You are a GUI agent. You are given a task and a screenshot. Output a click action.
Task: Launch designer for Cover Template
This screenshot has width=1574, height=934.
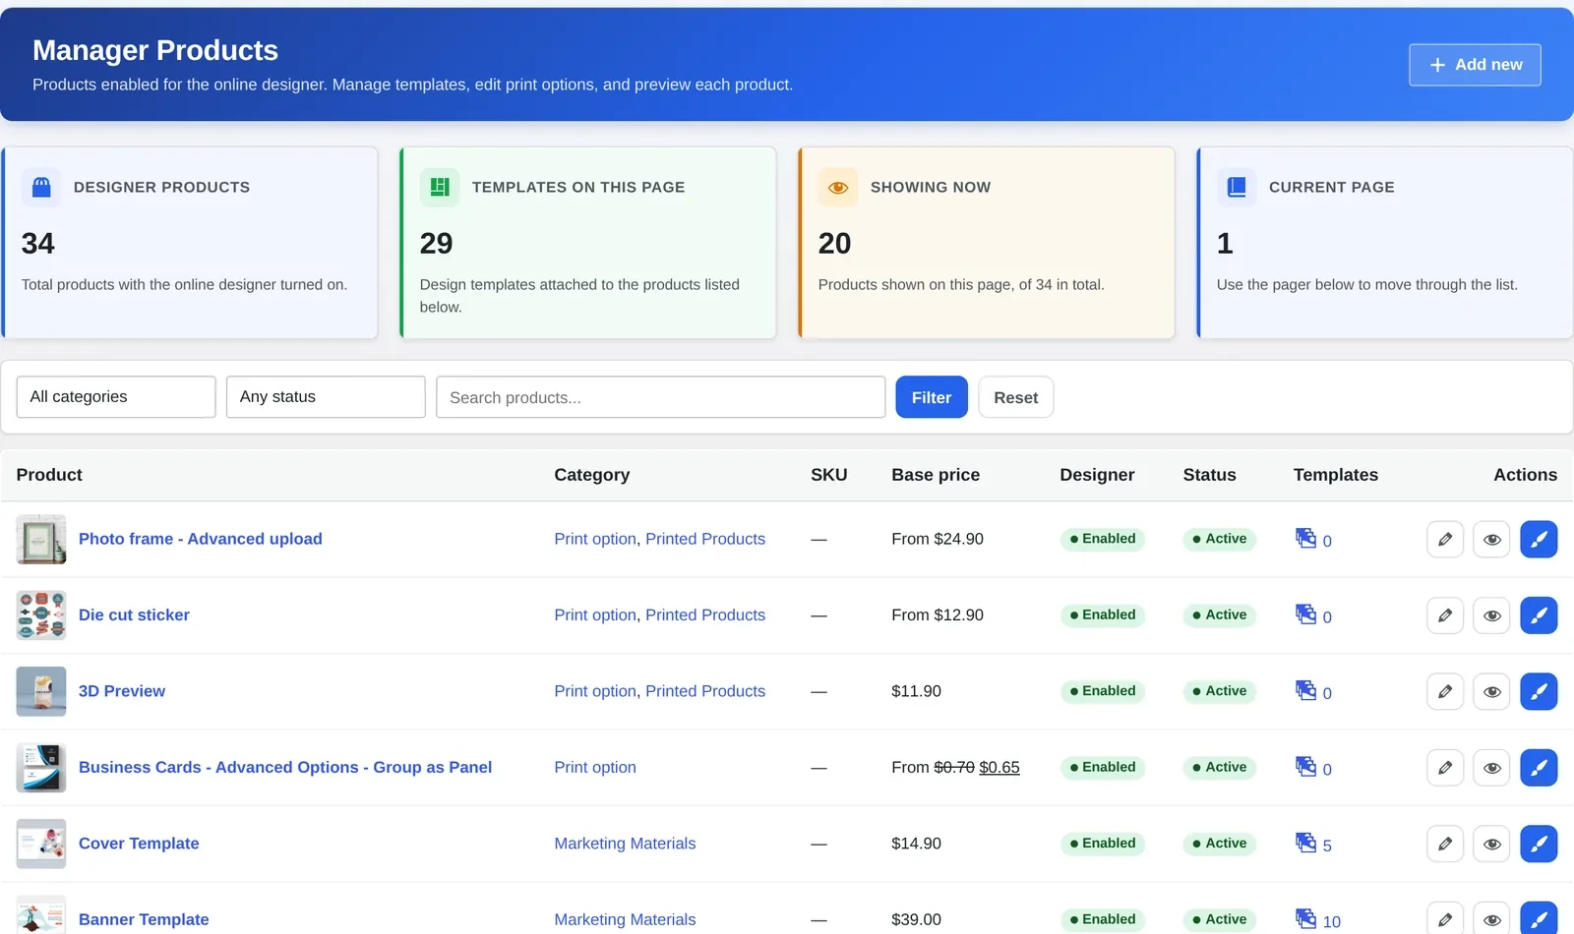(x=1539, y=844)
